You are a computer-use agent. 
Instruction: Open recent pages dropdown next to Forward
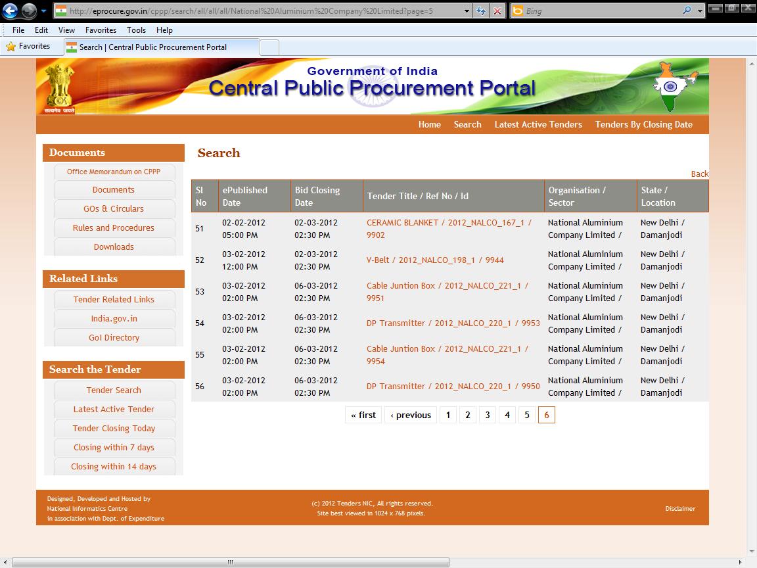pyautogui.click(x=43, y=11)
